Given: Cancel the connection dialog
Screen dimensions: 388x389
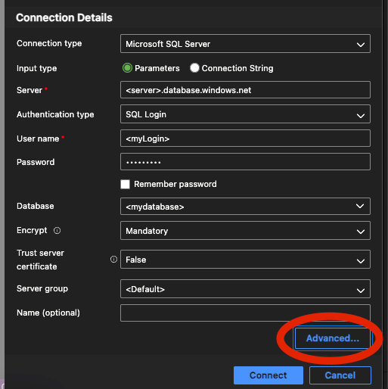Looking at the screenshot, I should pos(340,375).
